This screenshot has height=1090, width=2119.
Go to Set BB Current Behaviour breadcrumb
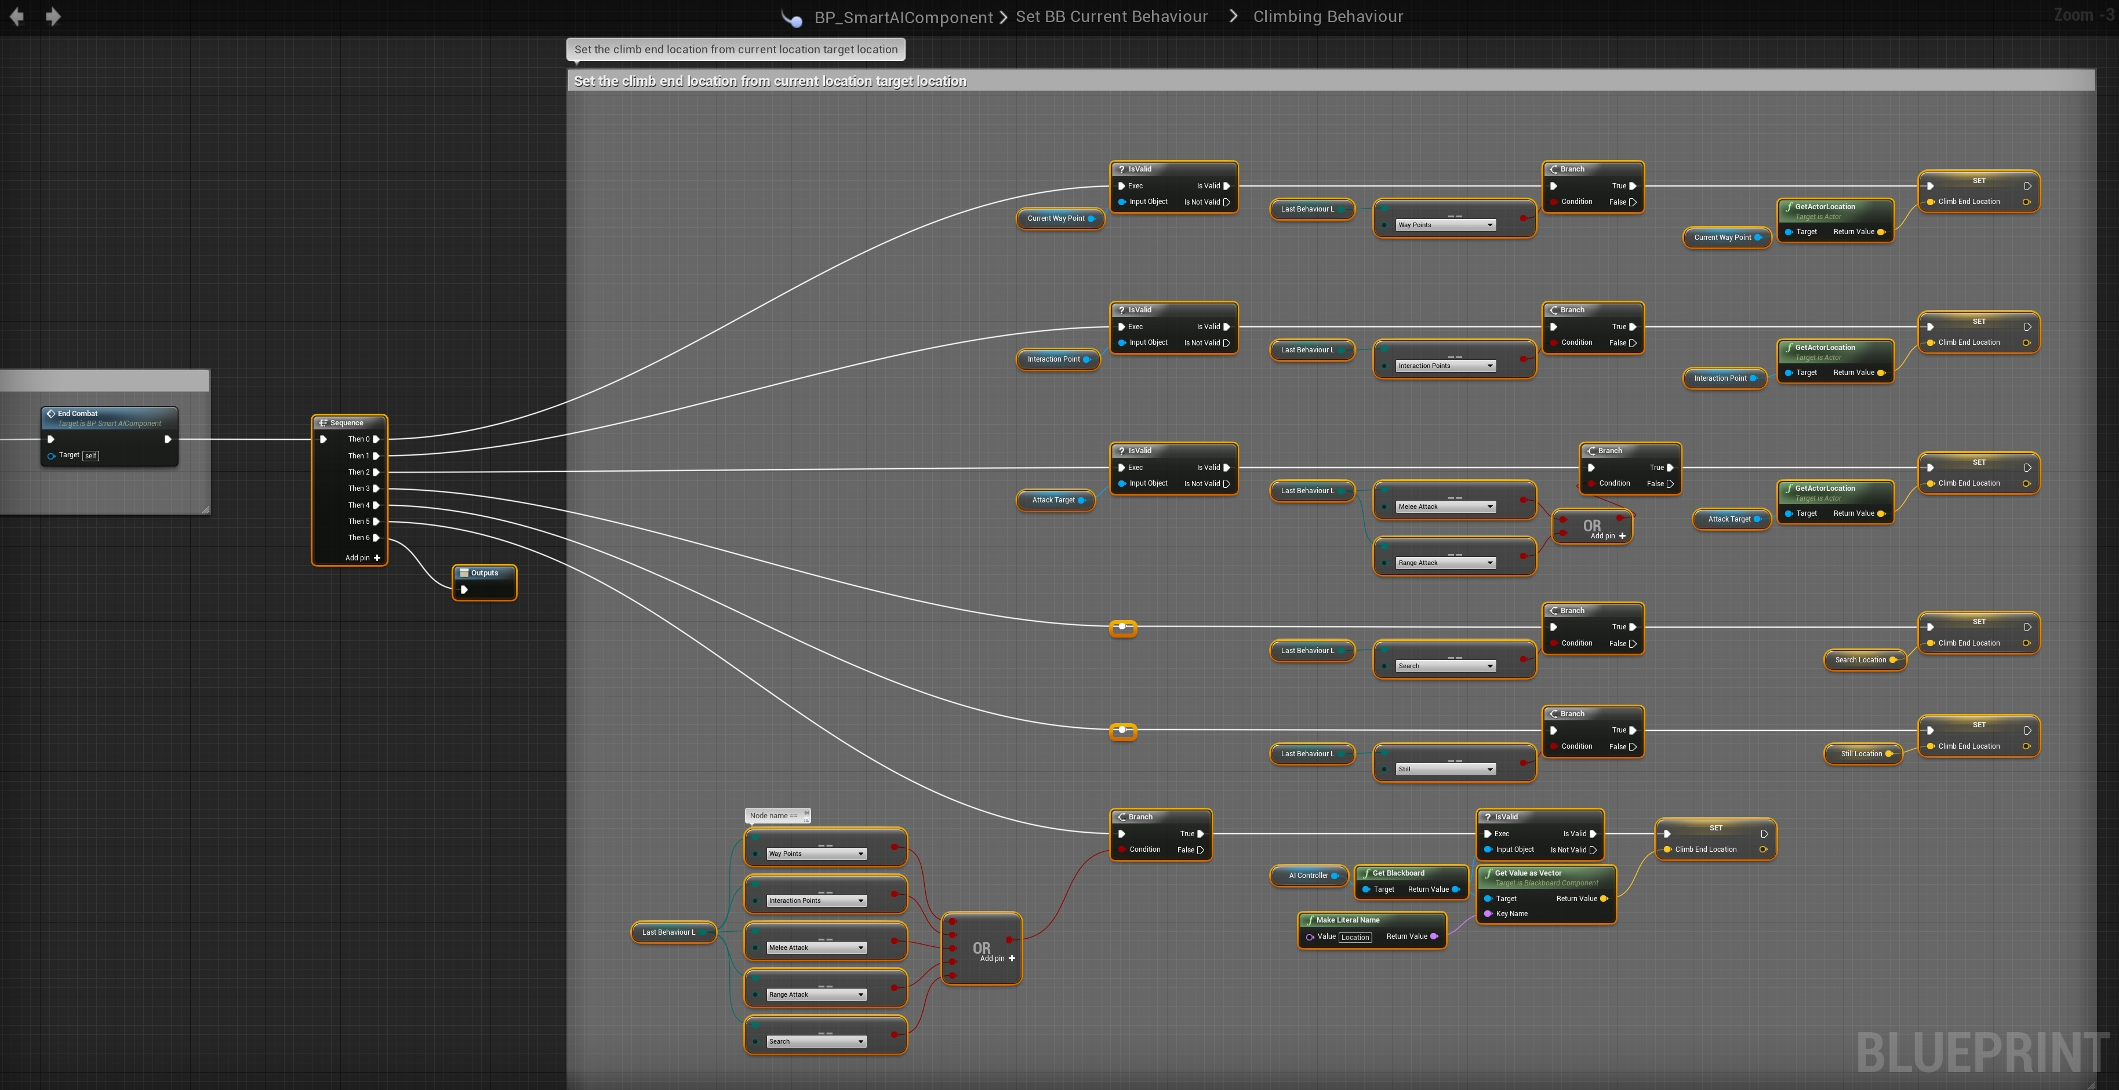(x=1111, y=16)
